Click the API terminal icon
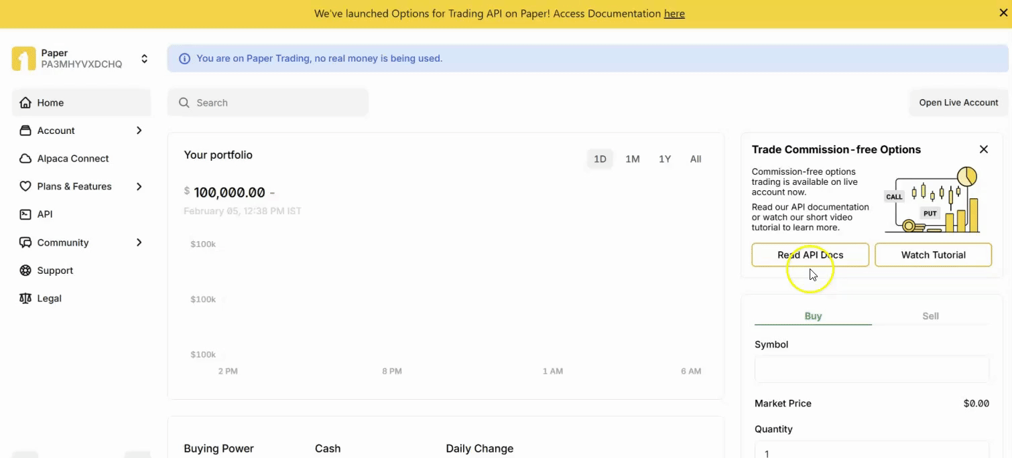The width and height of the screenshot is (1012, 458). coord(25,214)
